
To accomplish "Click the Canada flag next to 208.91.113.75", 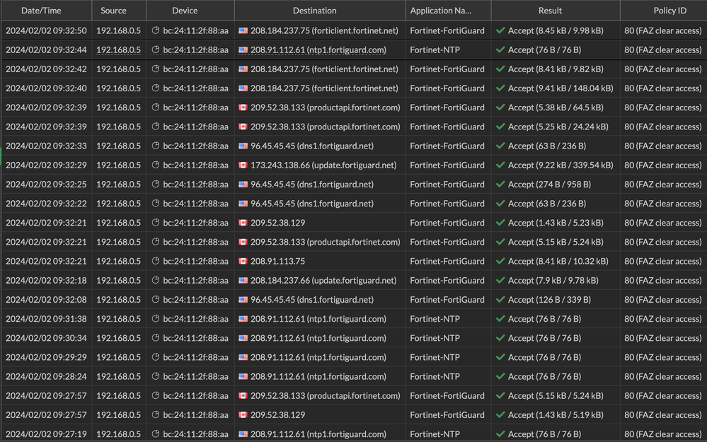I will tap(243, 262).
